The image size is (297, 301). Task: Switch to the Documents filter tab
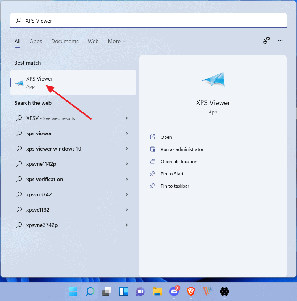pyautogui.click(x=65, y=41)
